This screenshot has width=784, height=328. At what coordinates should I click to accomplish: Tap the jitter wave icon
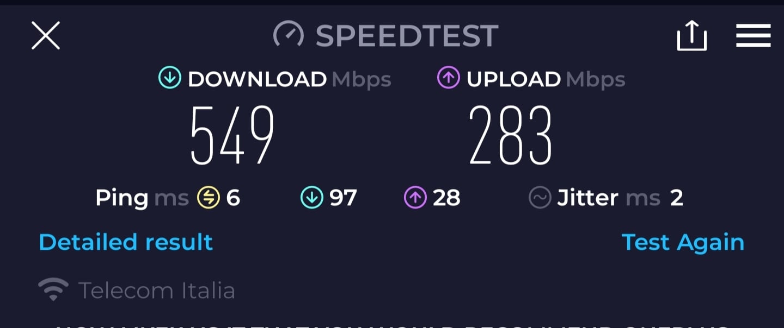pyautogui.click(x=540, y=198)
